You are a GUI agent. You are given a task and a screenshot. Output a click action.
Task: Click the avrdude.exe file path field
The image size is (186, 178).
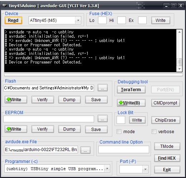[41, 150]
